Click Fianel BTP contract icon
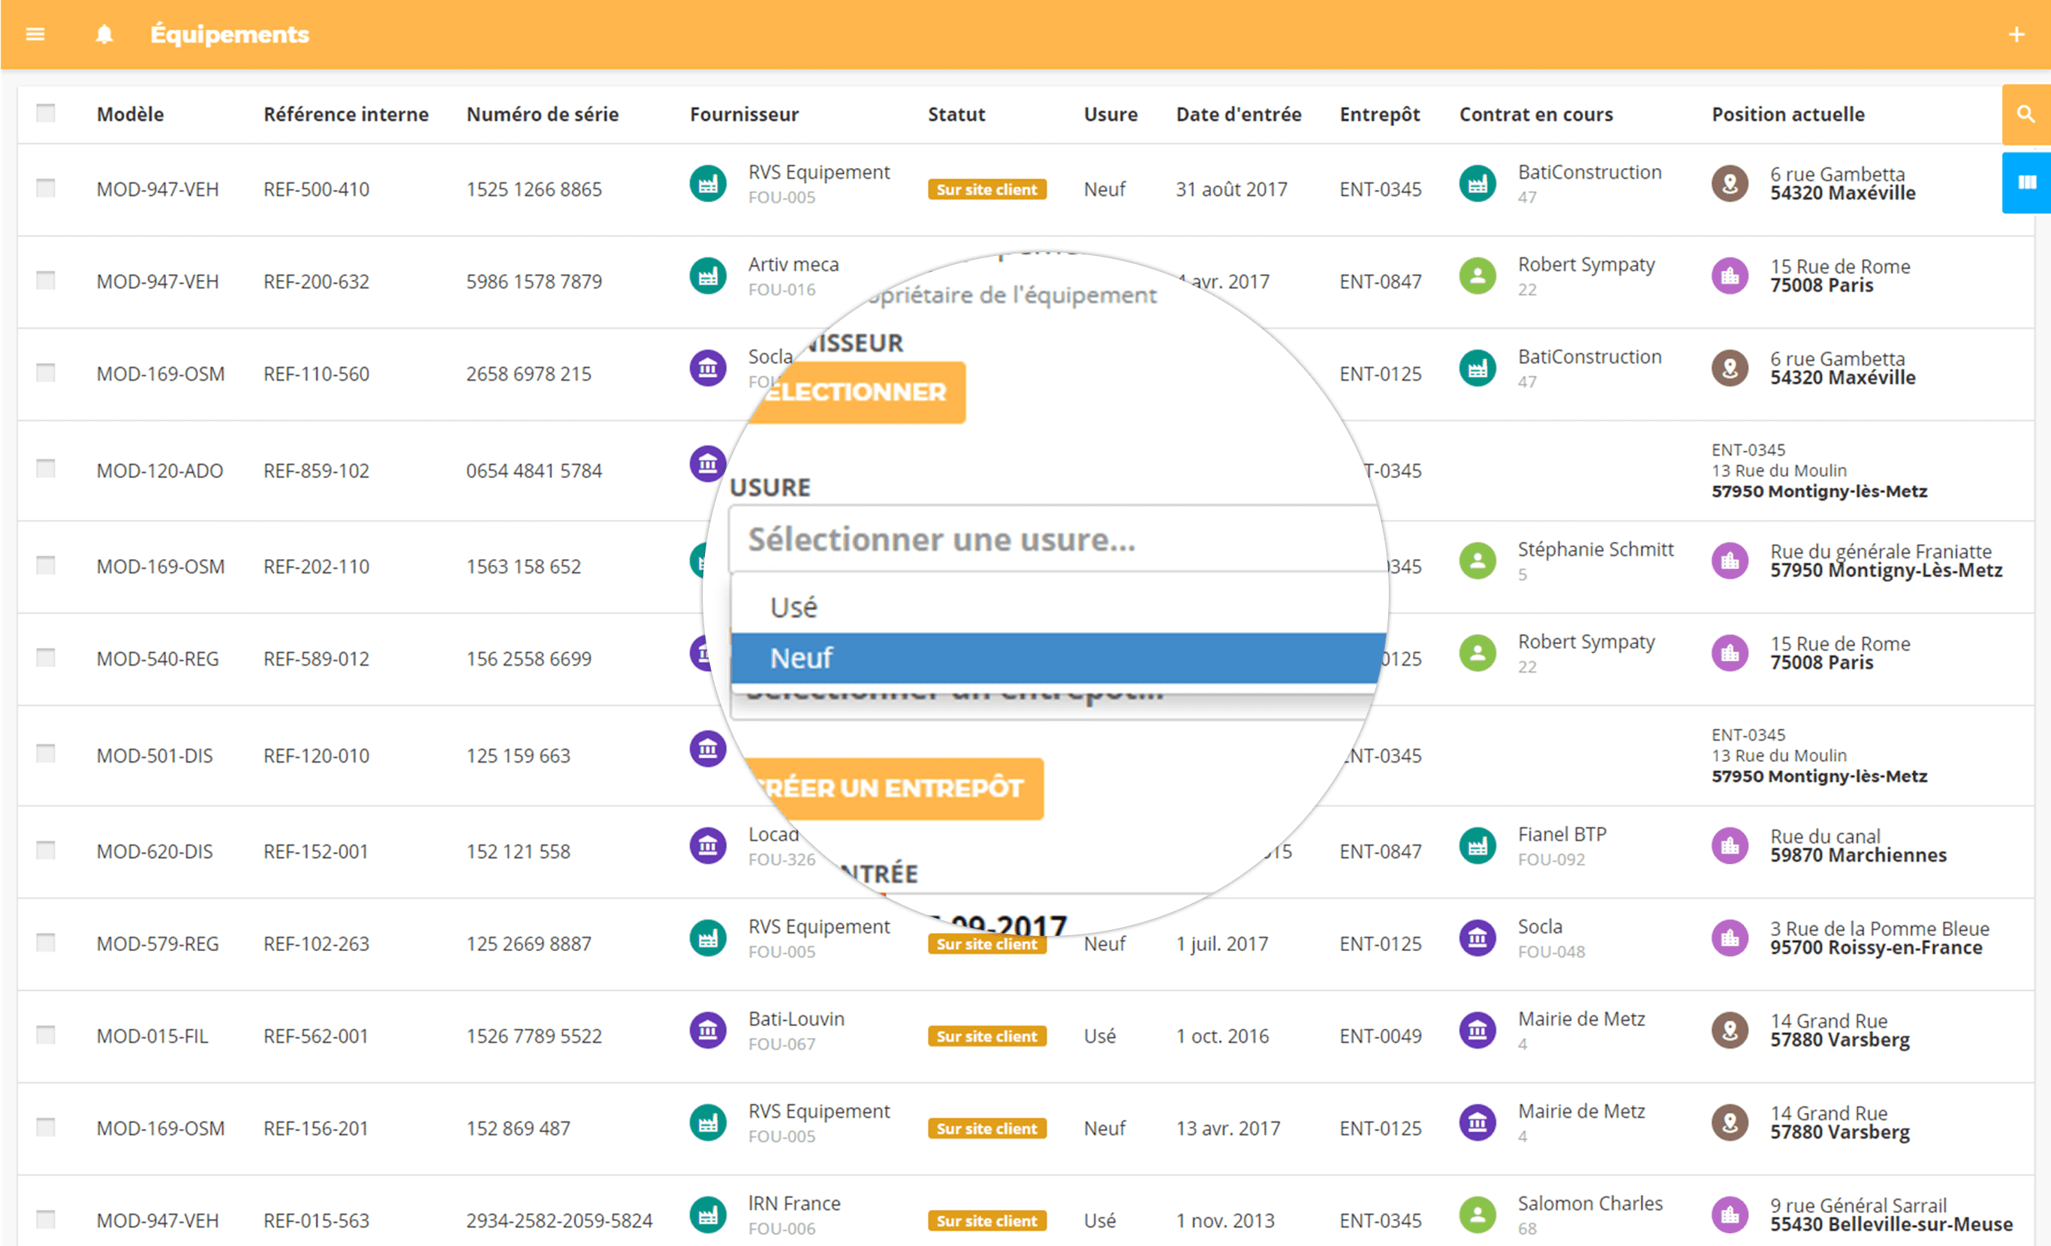Viewport: 2051px width, 1246px height. pyautogui.click(x=1477, y=846)
